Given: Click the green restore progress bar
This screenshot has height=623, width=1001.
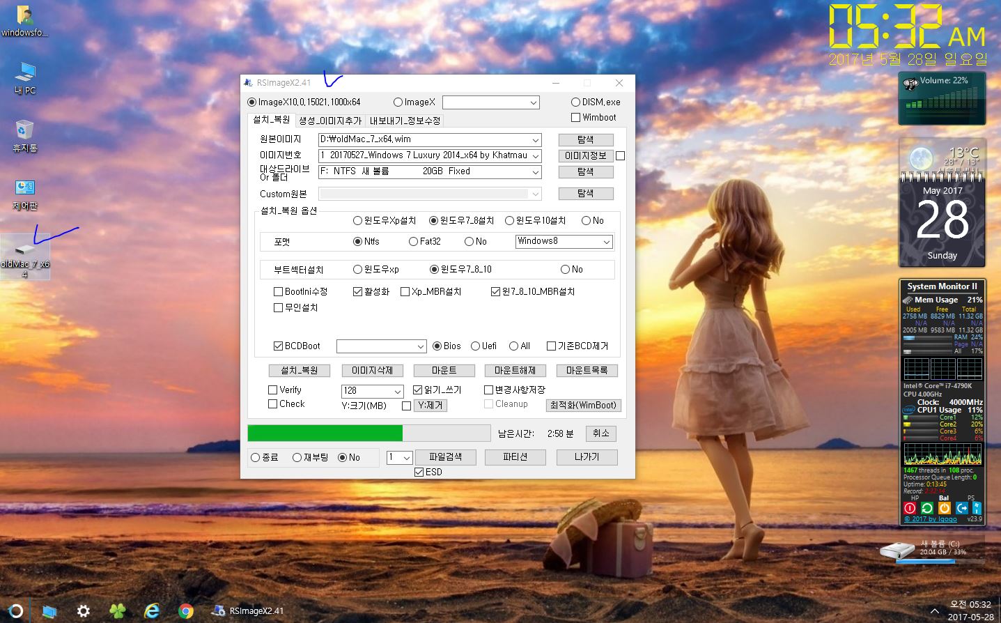Looking at the screenshot, I should (x=369, y=433).
